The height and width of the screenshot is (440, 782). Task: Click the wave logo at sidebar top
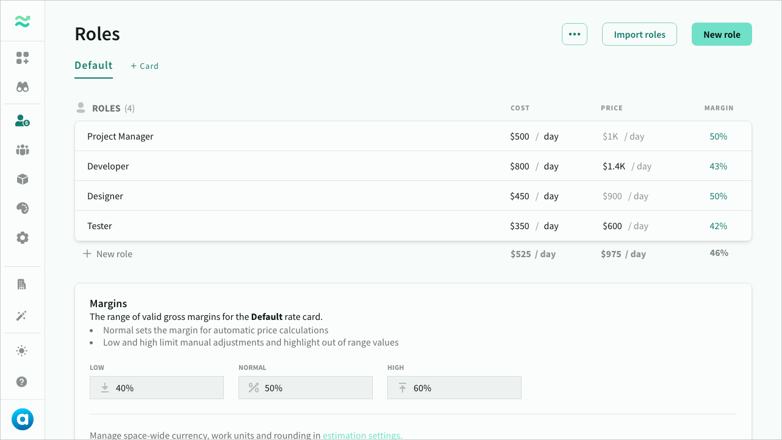[x=22, y=21]
